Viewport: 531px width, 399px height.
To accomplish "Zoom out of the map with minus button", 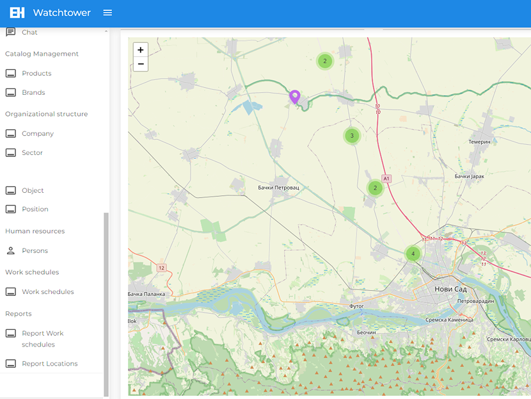I will 141,64.
